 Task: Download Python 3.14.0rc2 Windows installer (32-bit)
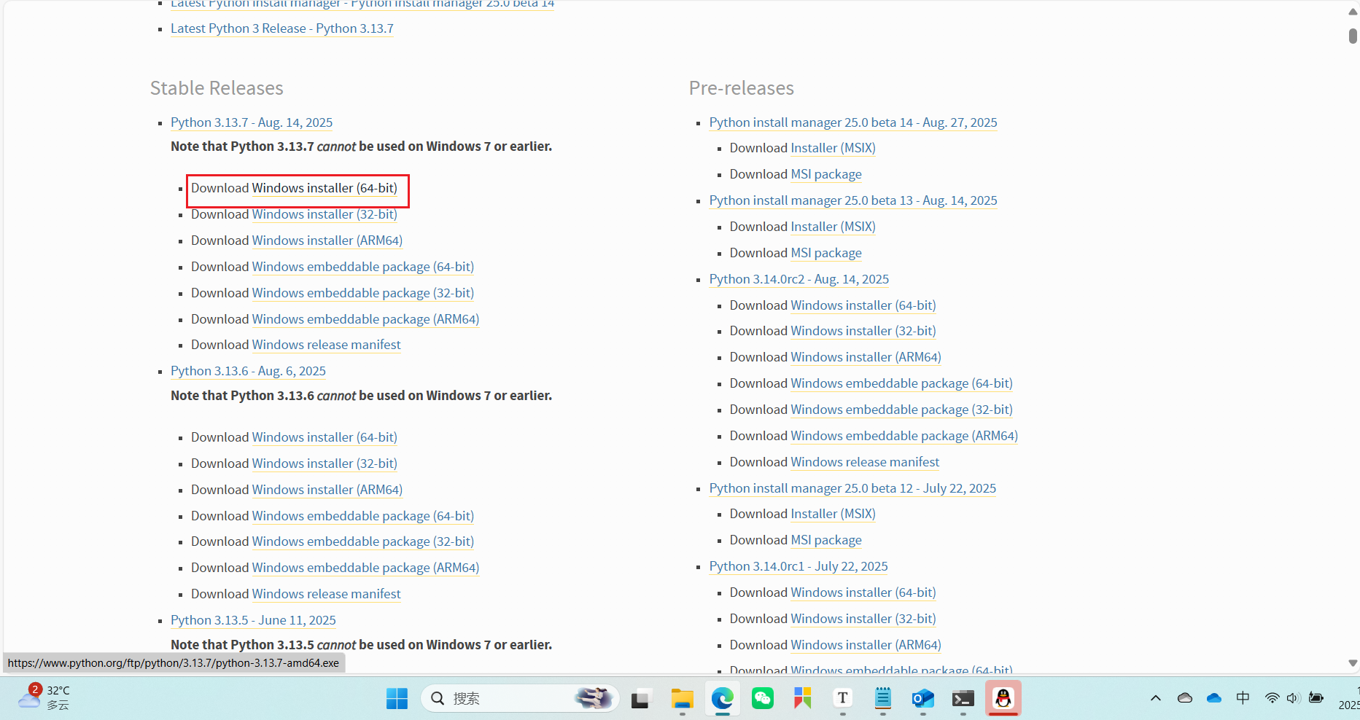863,331
